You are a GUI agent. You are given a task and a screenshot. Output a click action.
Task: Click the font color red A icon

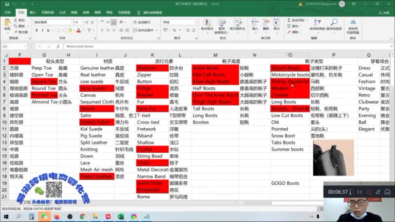78,30
